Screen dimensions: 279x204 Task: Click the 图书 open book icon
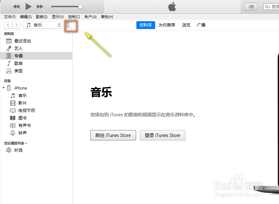tap(13, 118)
